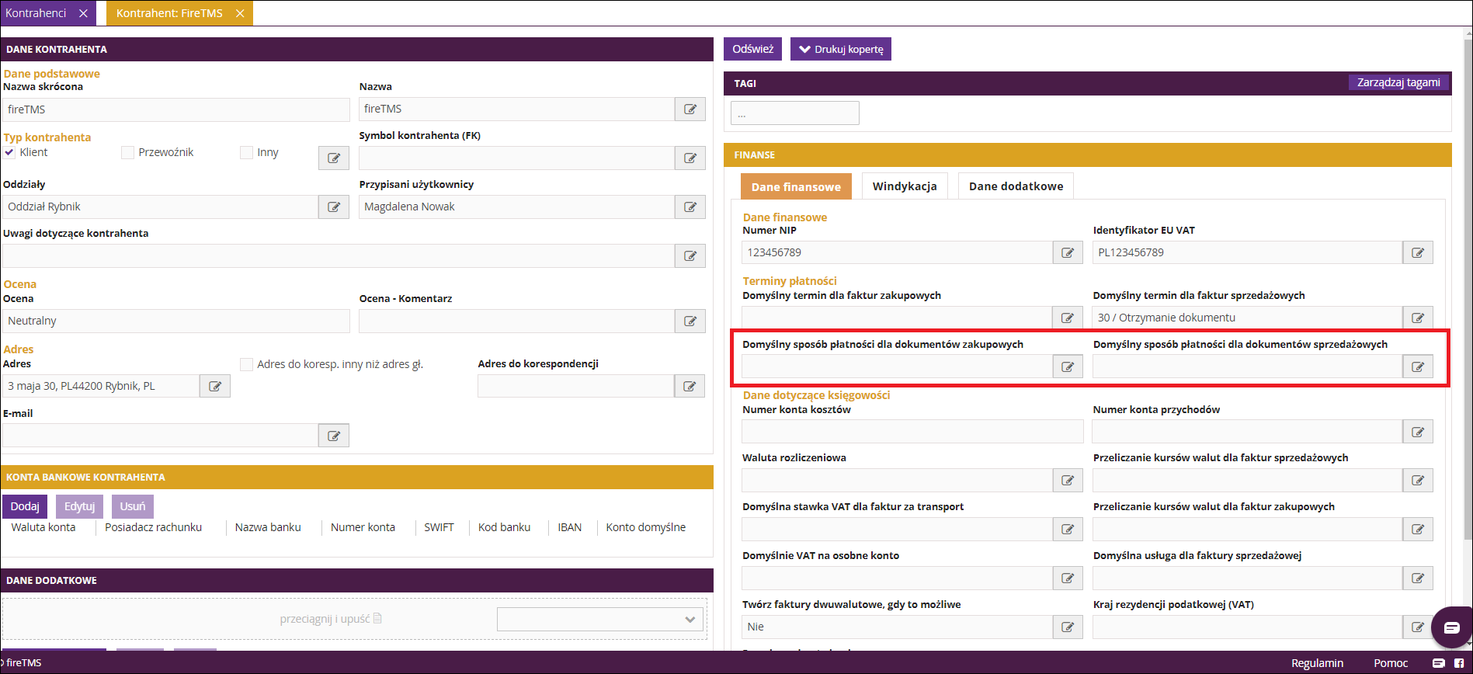The image size is (1473, 674).
Task: Click the Edytuj bank account button
Action: point(79,506)
